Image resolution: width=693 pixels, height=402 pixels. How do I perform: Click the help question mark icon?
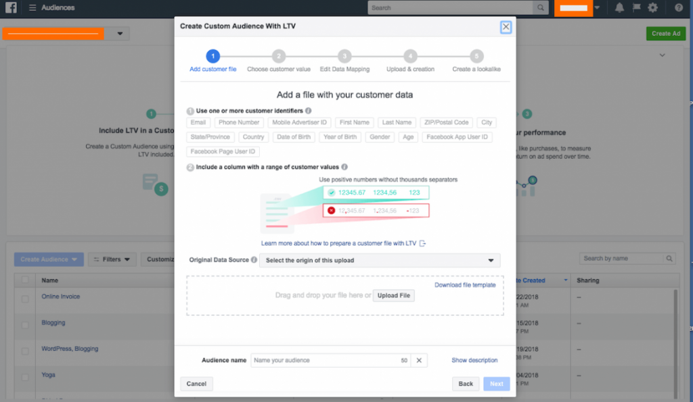pos(679,7)
